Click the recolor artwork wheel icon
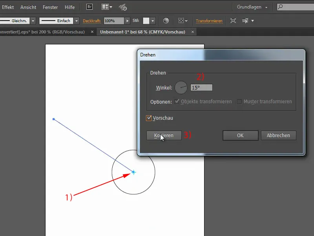Image resolution: width=314 pixels, height=236 pixels. click(x=166, y=20)
